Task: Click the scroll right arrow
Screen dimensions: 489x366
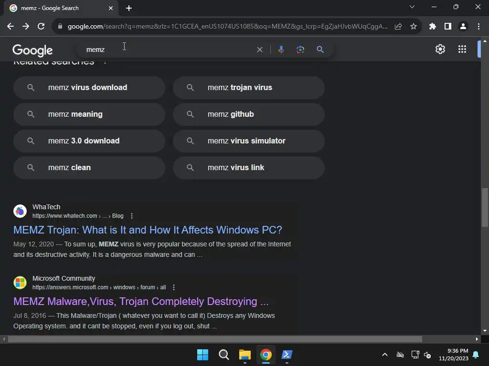Action: 477,339
